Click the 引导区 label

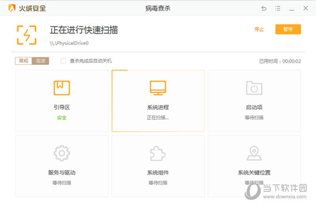coord(61,107)
